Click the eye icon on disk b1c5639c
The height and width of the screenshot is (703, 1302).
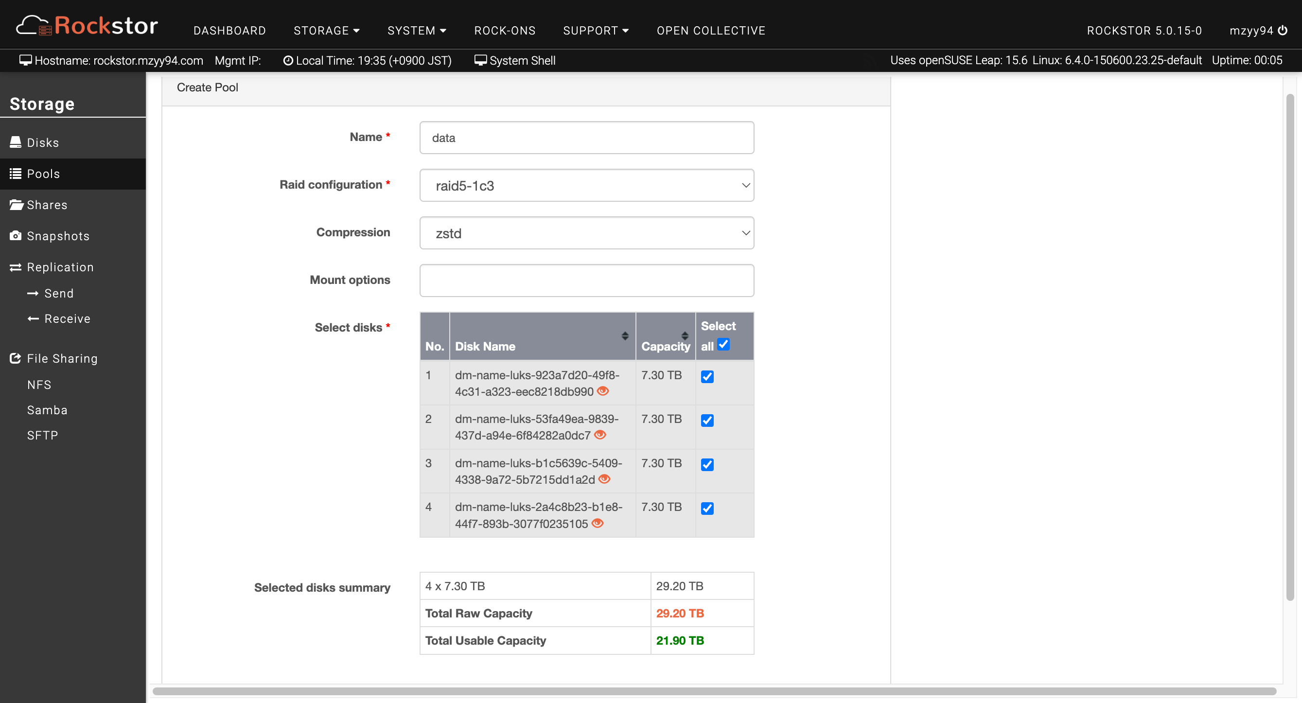tap(604, 479)
